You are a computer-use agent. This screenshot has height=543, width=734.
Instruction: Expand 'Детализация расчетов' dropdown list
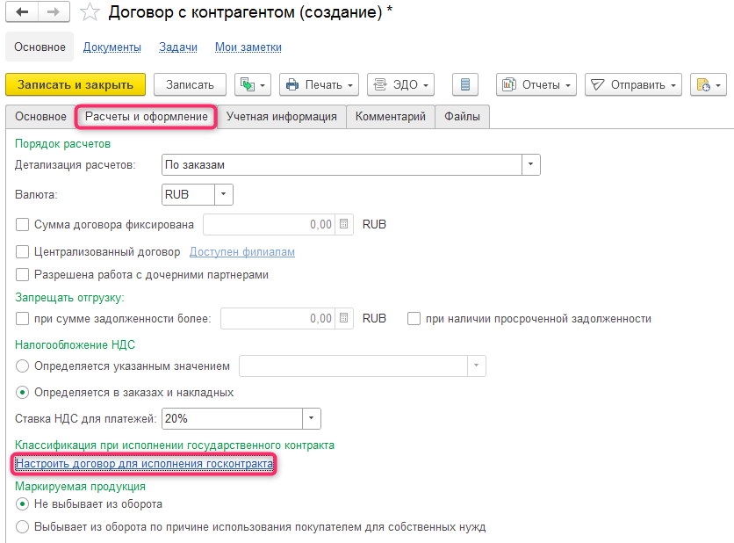click(x=530, y=164)
